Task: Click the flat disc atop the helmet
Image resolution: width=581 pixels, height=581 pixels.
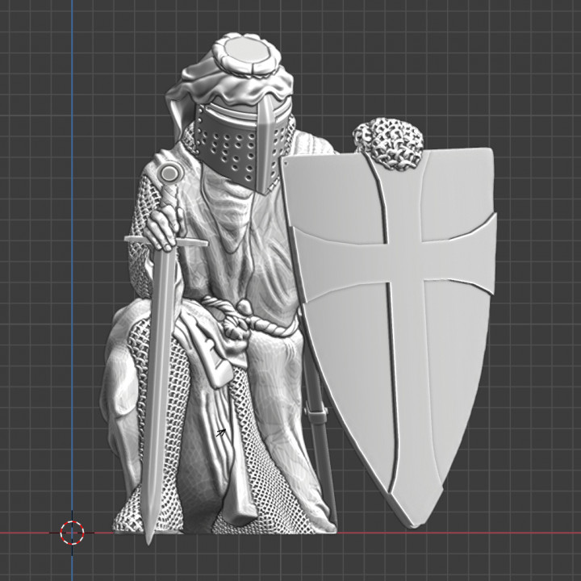Action: pyautogui.click(x=248, y=52)
